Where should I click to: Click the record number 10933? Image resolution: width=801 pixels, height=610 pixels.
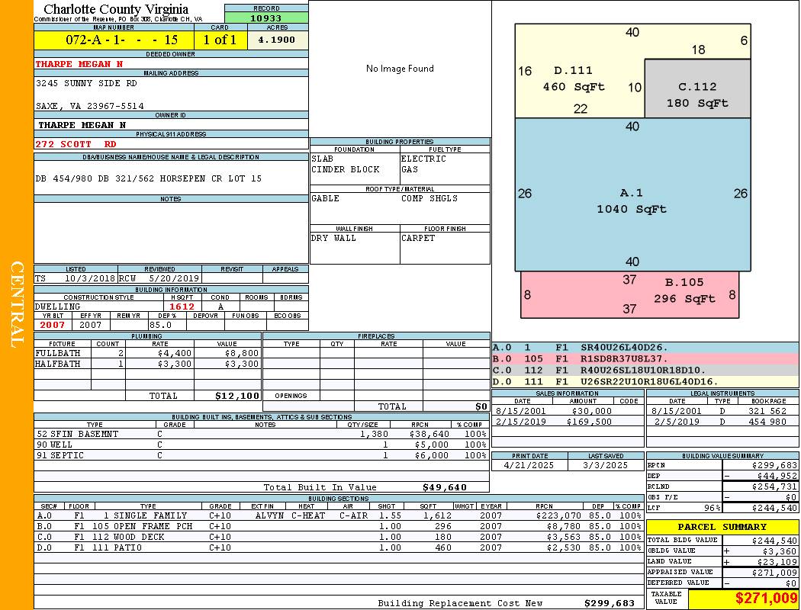(x=265, y=18)
